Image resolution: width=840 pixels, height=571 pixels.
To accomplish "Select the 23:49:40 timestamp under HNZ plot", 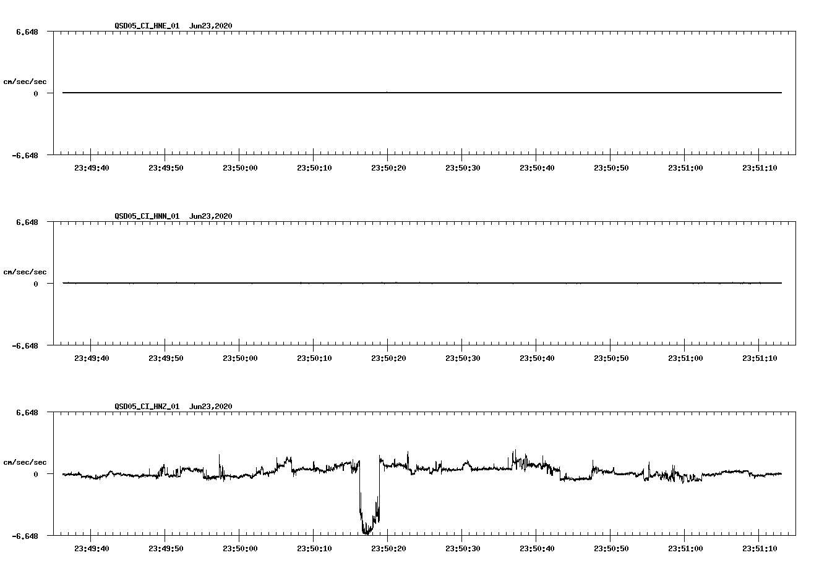I will click(92, 549).
